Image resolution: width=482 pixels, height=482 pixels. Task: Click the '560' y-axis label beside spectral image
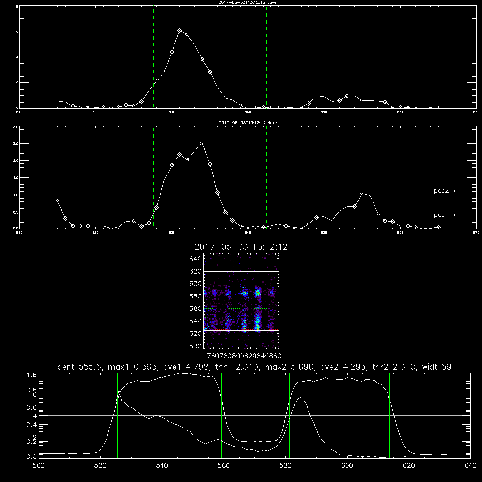tap(195, 308)
